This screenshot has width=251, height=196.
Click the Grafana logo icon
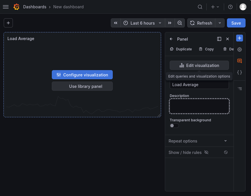(17, 7)
